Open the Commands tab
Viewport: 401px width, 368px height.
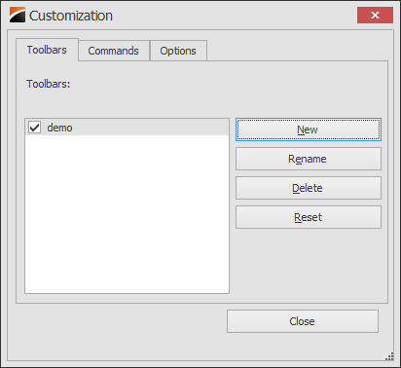coord(114,51)
